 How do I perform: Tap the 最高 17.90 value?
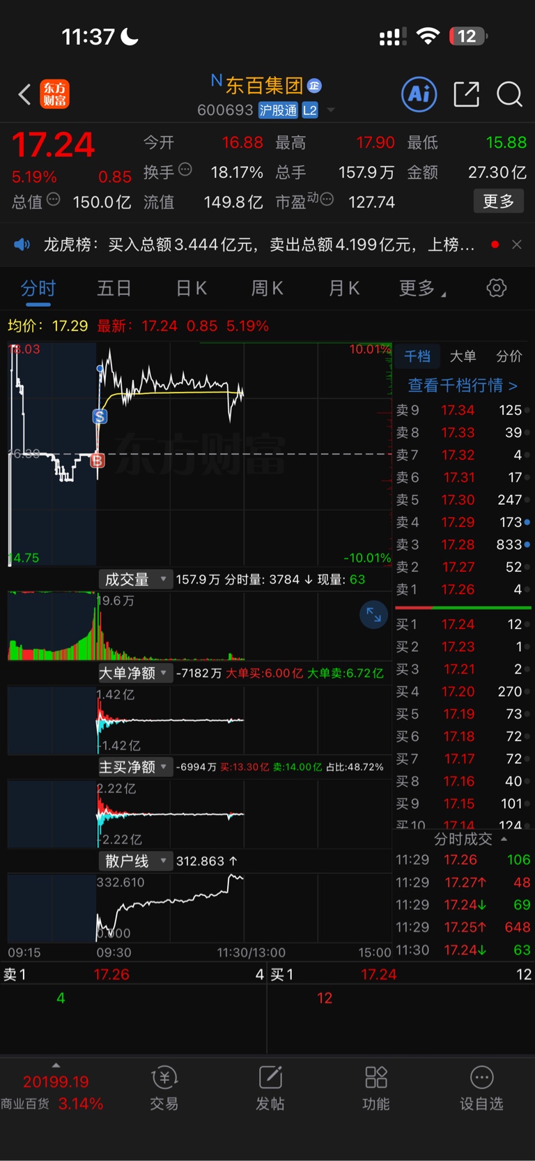(375, 143)
